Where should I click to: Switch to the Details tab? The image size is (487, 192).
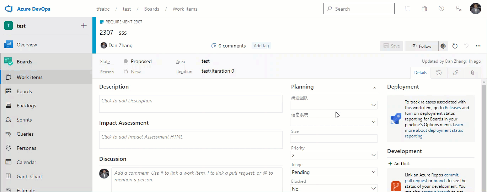421,73
